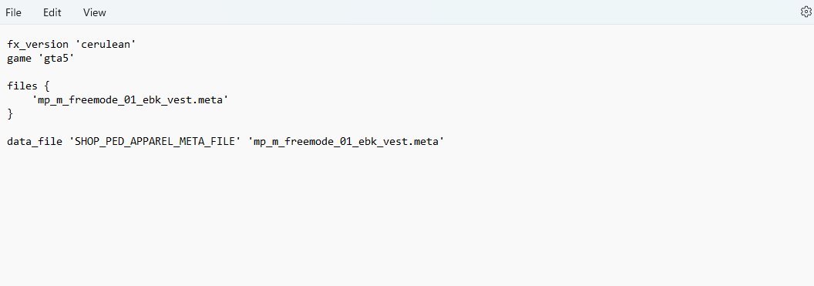Open the View menu
814x286 pixels.
click(95, 12)
